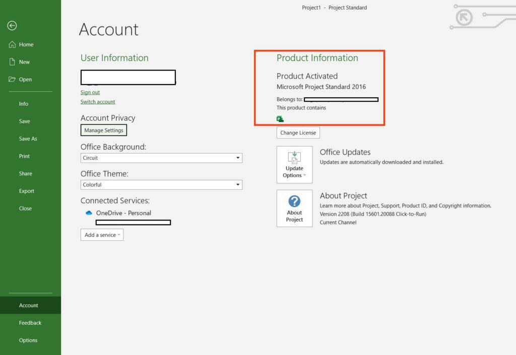Expand the Office Theme dropdown
This screenshot has width=516, height=355.
(238, 185)
